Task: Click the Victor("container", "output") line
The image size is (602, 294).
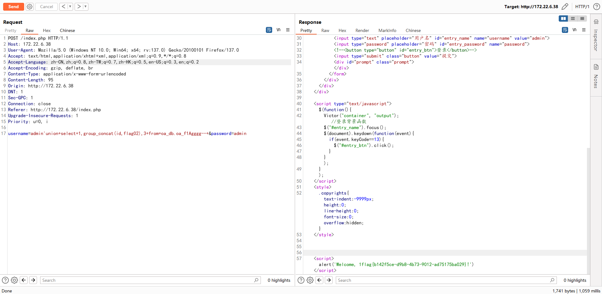Action: pyautogui.click(x=361, y=116)
